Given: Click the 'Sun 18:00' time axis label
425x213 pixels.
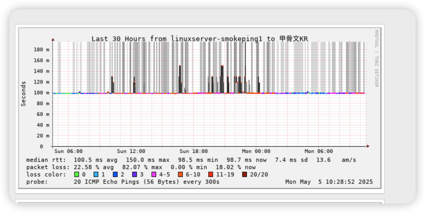Looking at the screenshot, I should pyautogui.click(x=194, y=151).
